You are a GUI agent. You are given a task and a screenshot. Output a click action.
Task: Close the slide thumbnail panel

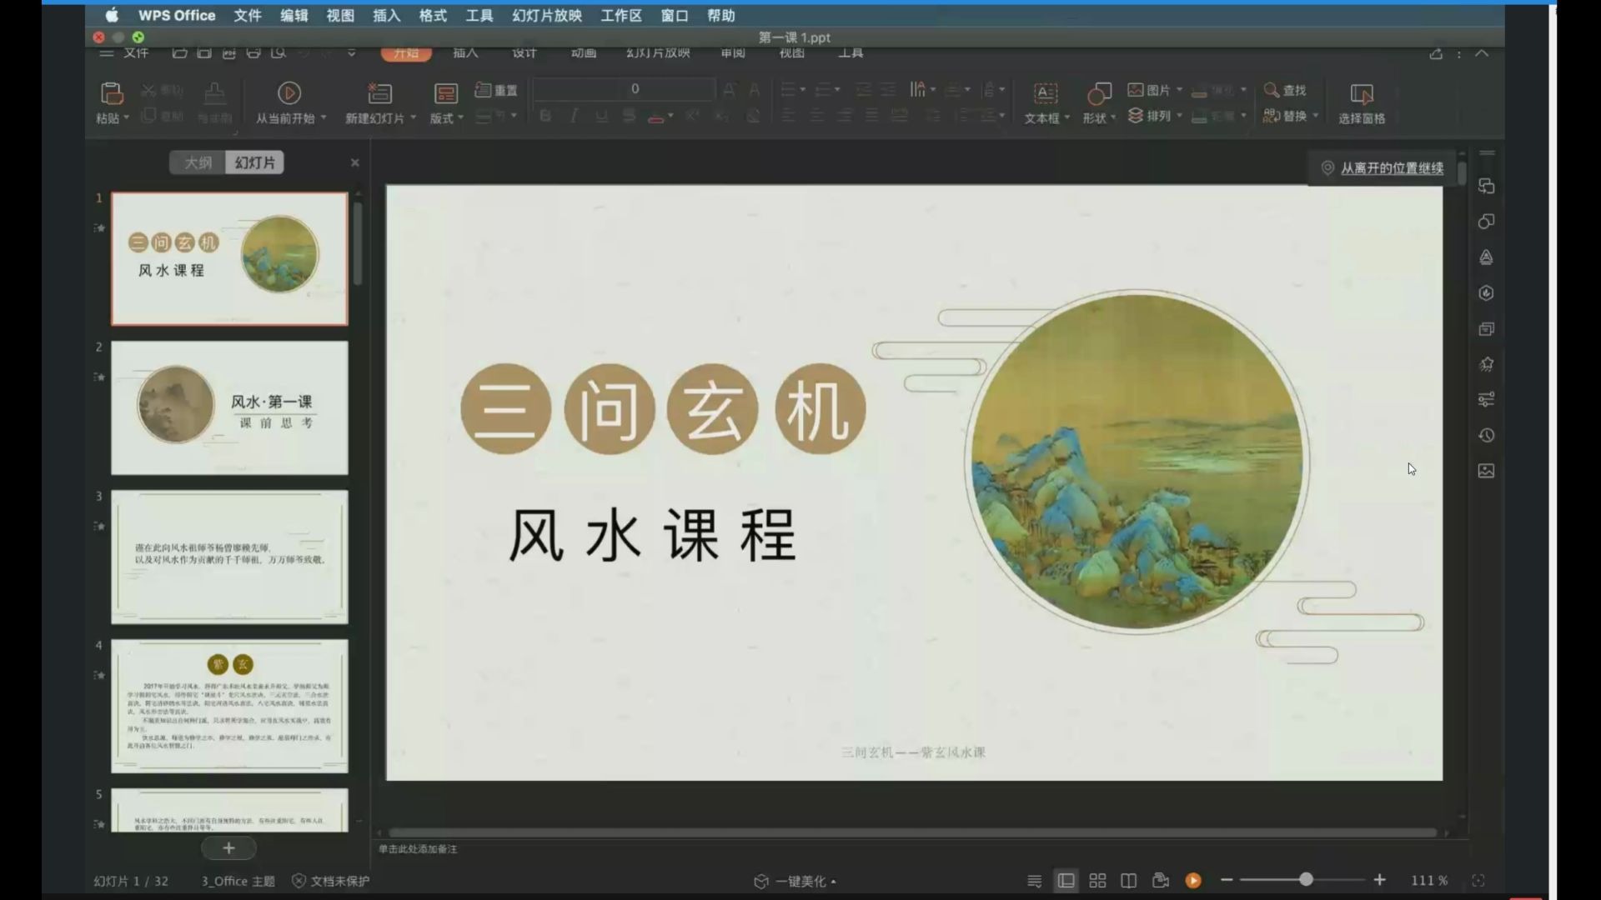click(x=355, y=162)
